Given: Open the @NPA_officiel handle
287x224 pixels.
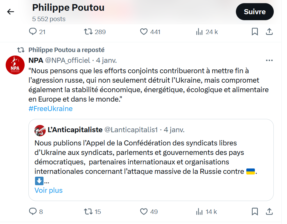Looking at the screenshot, I should click(67, 60).
